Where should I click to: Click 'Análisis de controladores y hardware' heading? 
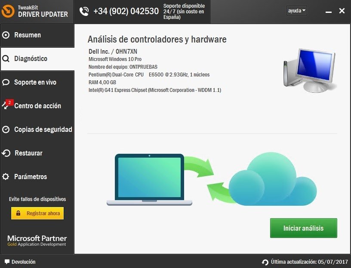157,40
